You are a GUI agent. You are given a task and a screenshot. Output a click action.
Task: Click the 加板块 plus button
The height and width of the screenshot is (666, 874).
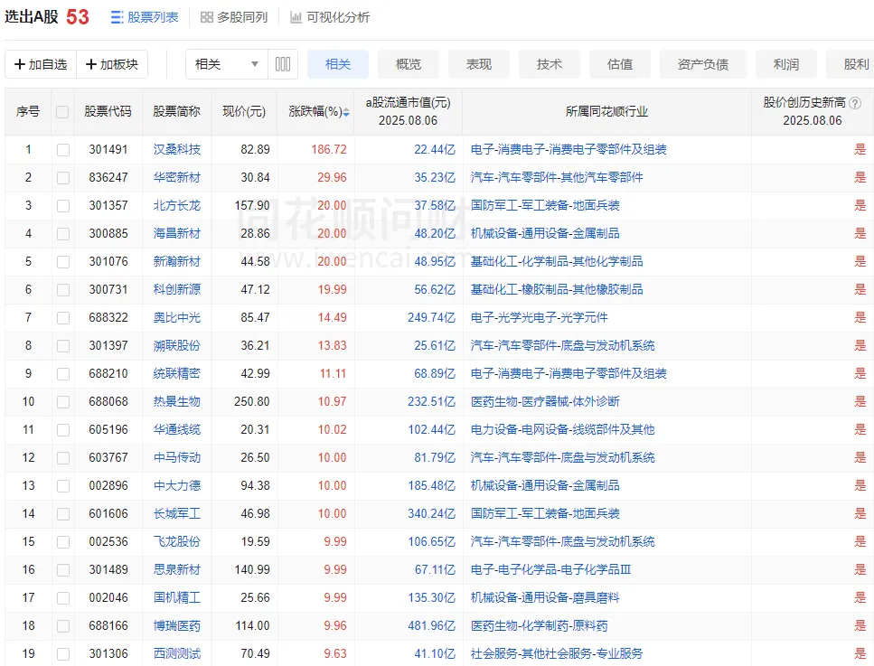112,64
